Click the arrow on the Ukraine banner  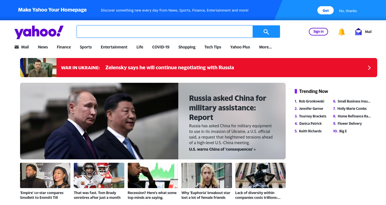click(x=369, y=68)
